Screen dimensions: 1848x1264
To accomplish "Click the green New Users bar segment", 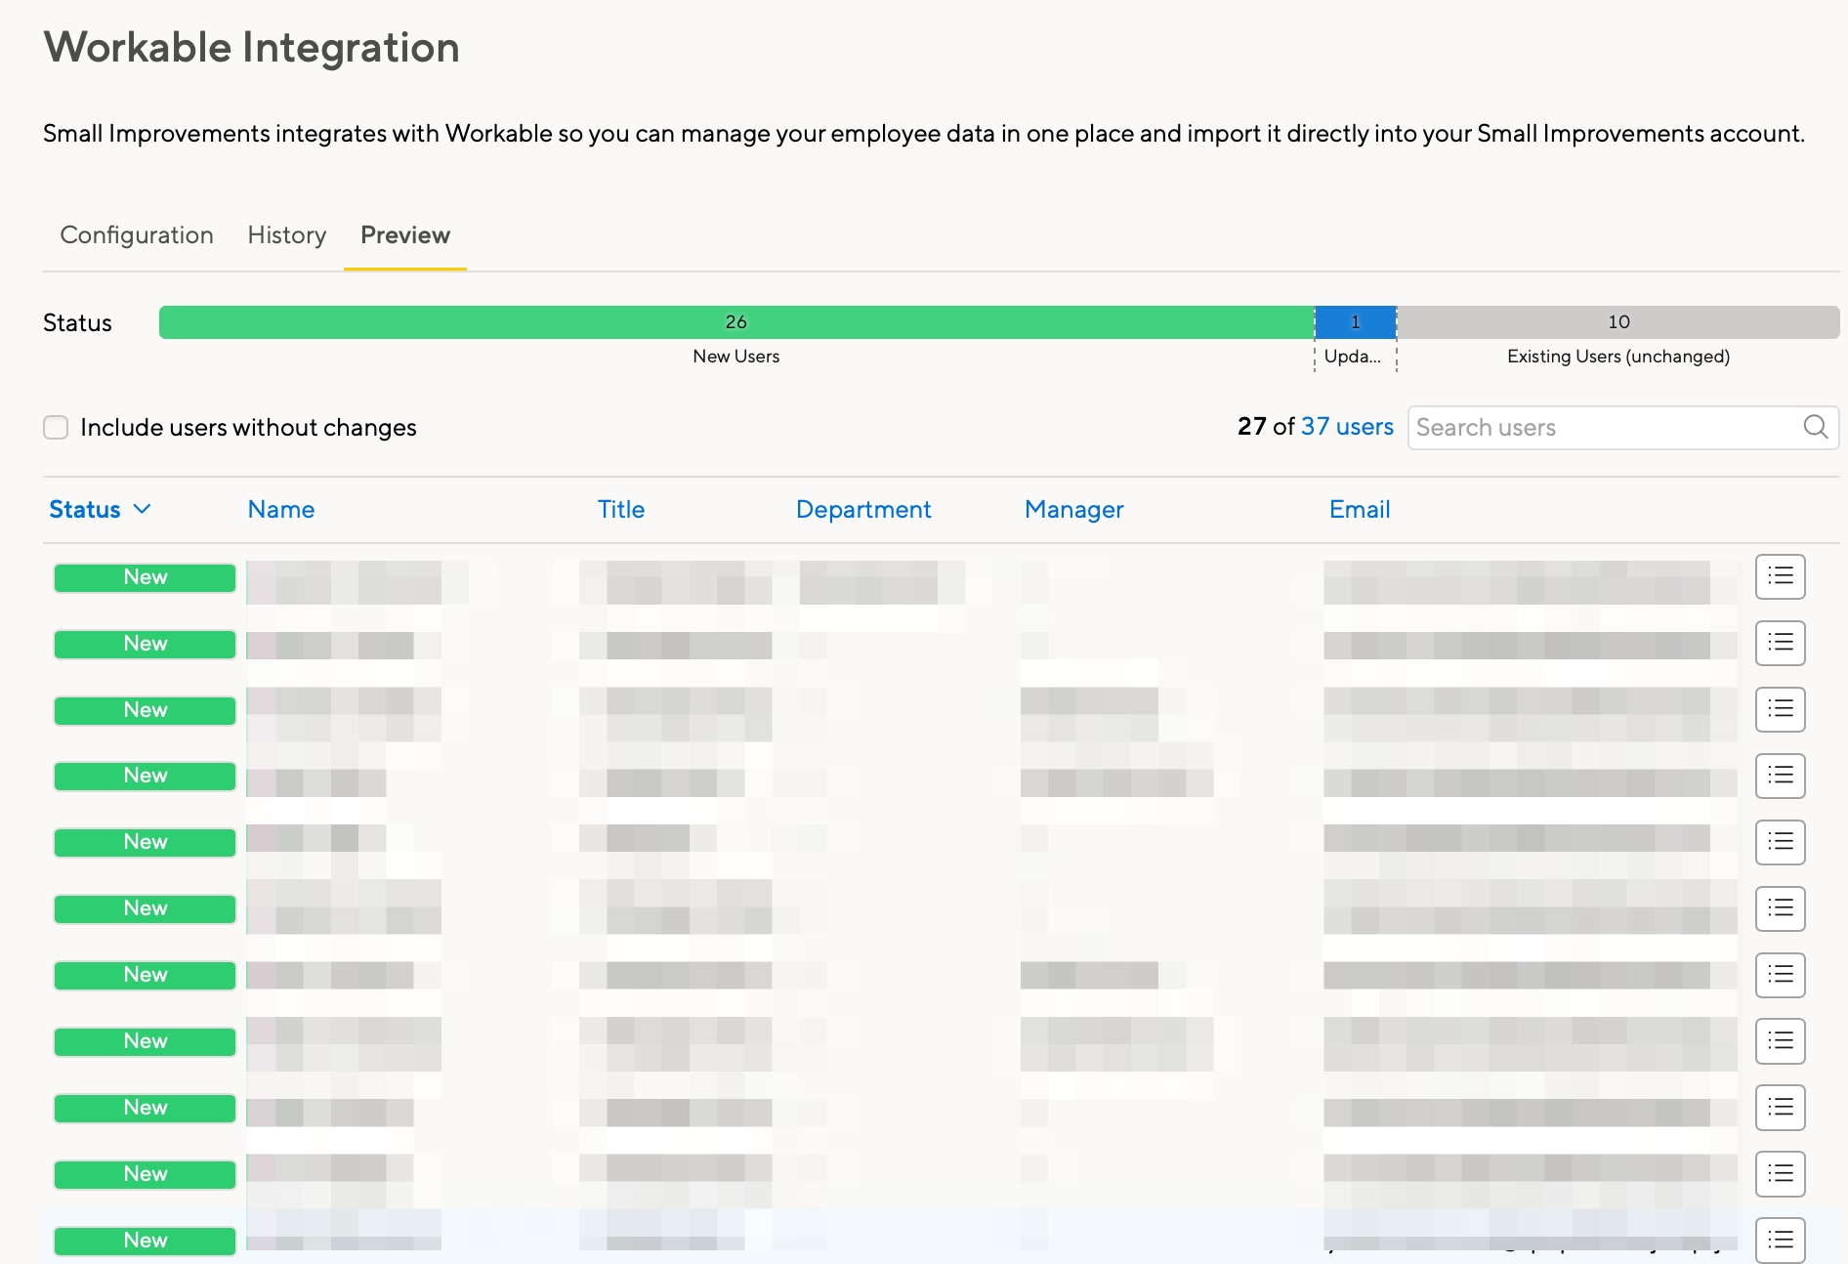I will [x=736, y=322].
